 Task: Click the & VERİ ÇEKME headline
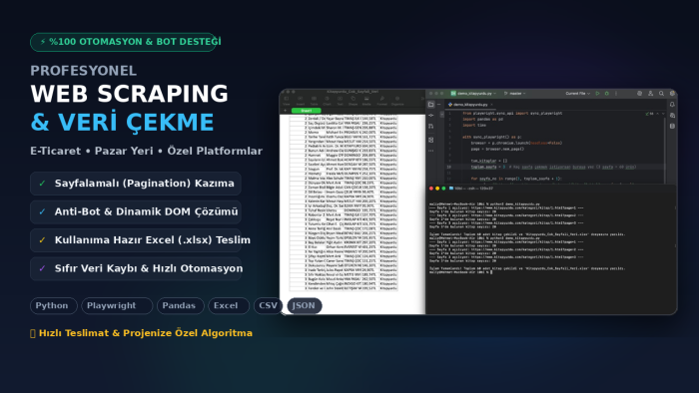coord(122,122)
